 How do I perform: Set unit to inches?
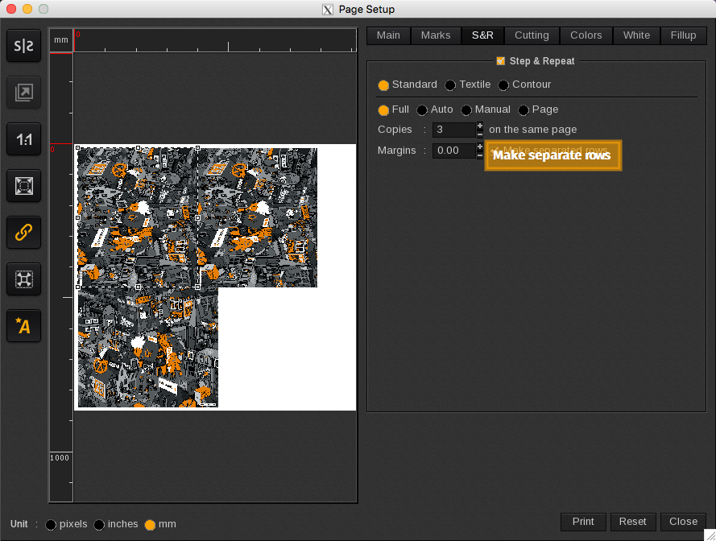tap(100, 525)
